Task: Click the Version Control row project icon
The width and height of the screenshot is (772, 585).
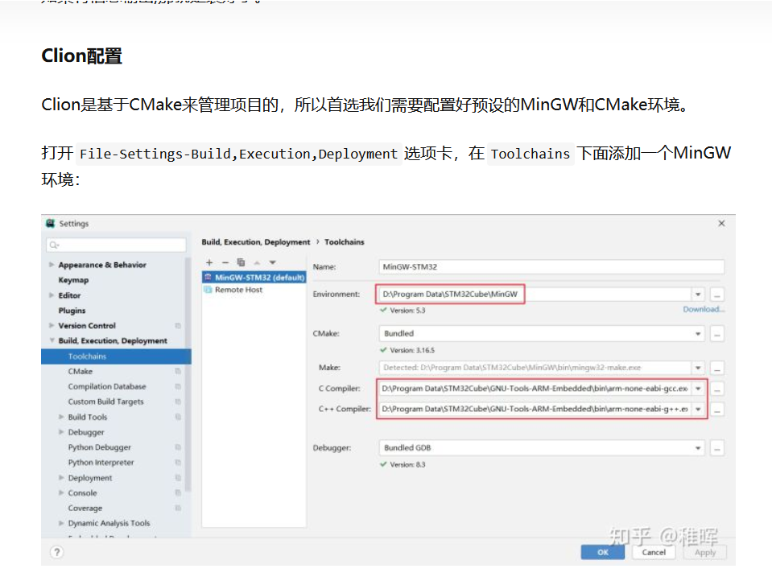Action: [178, 326]
